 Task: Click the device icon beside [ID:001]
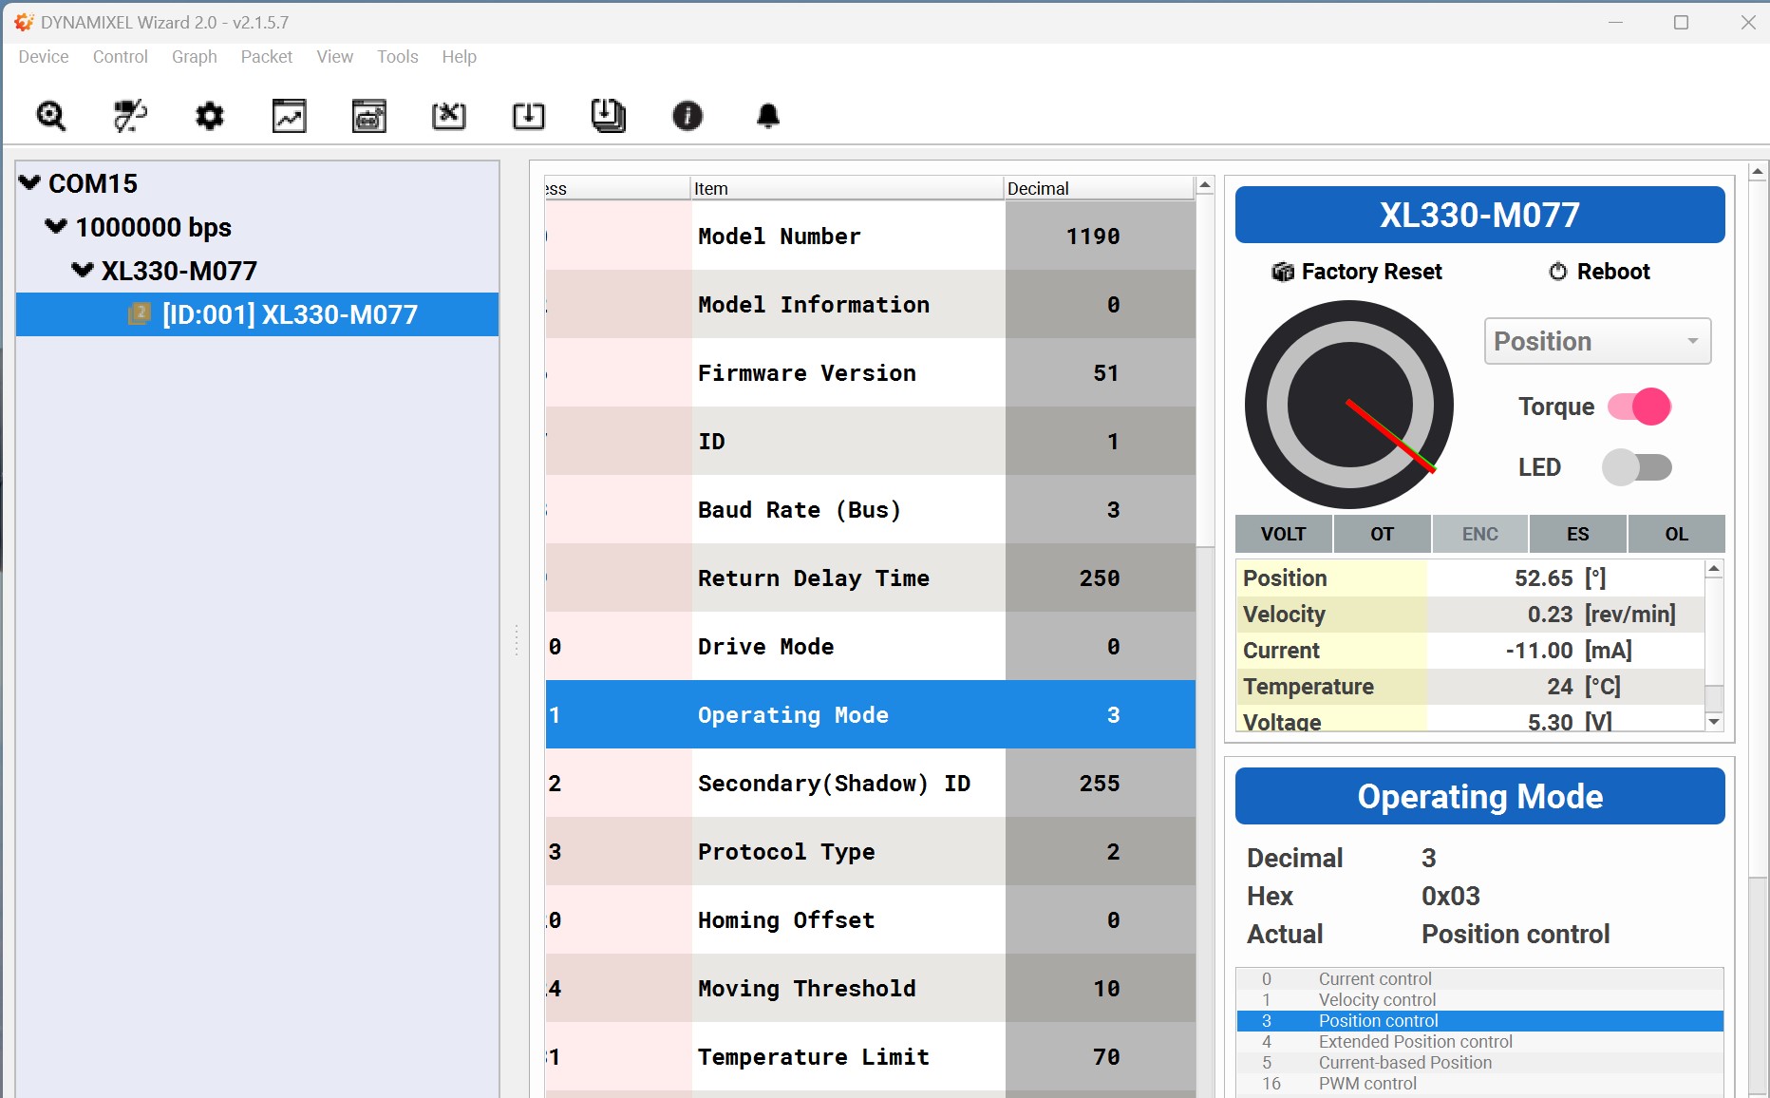coord(140,313)
